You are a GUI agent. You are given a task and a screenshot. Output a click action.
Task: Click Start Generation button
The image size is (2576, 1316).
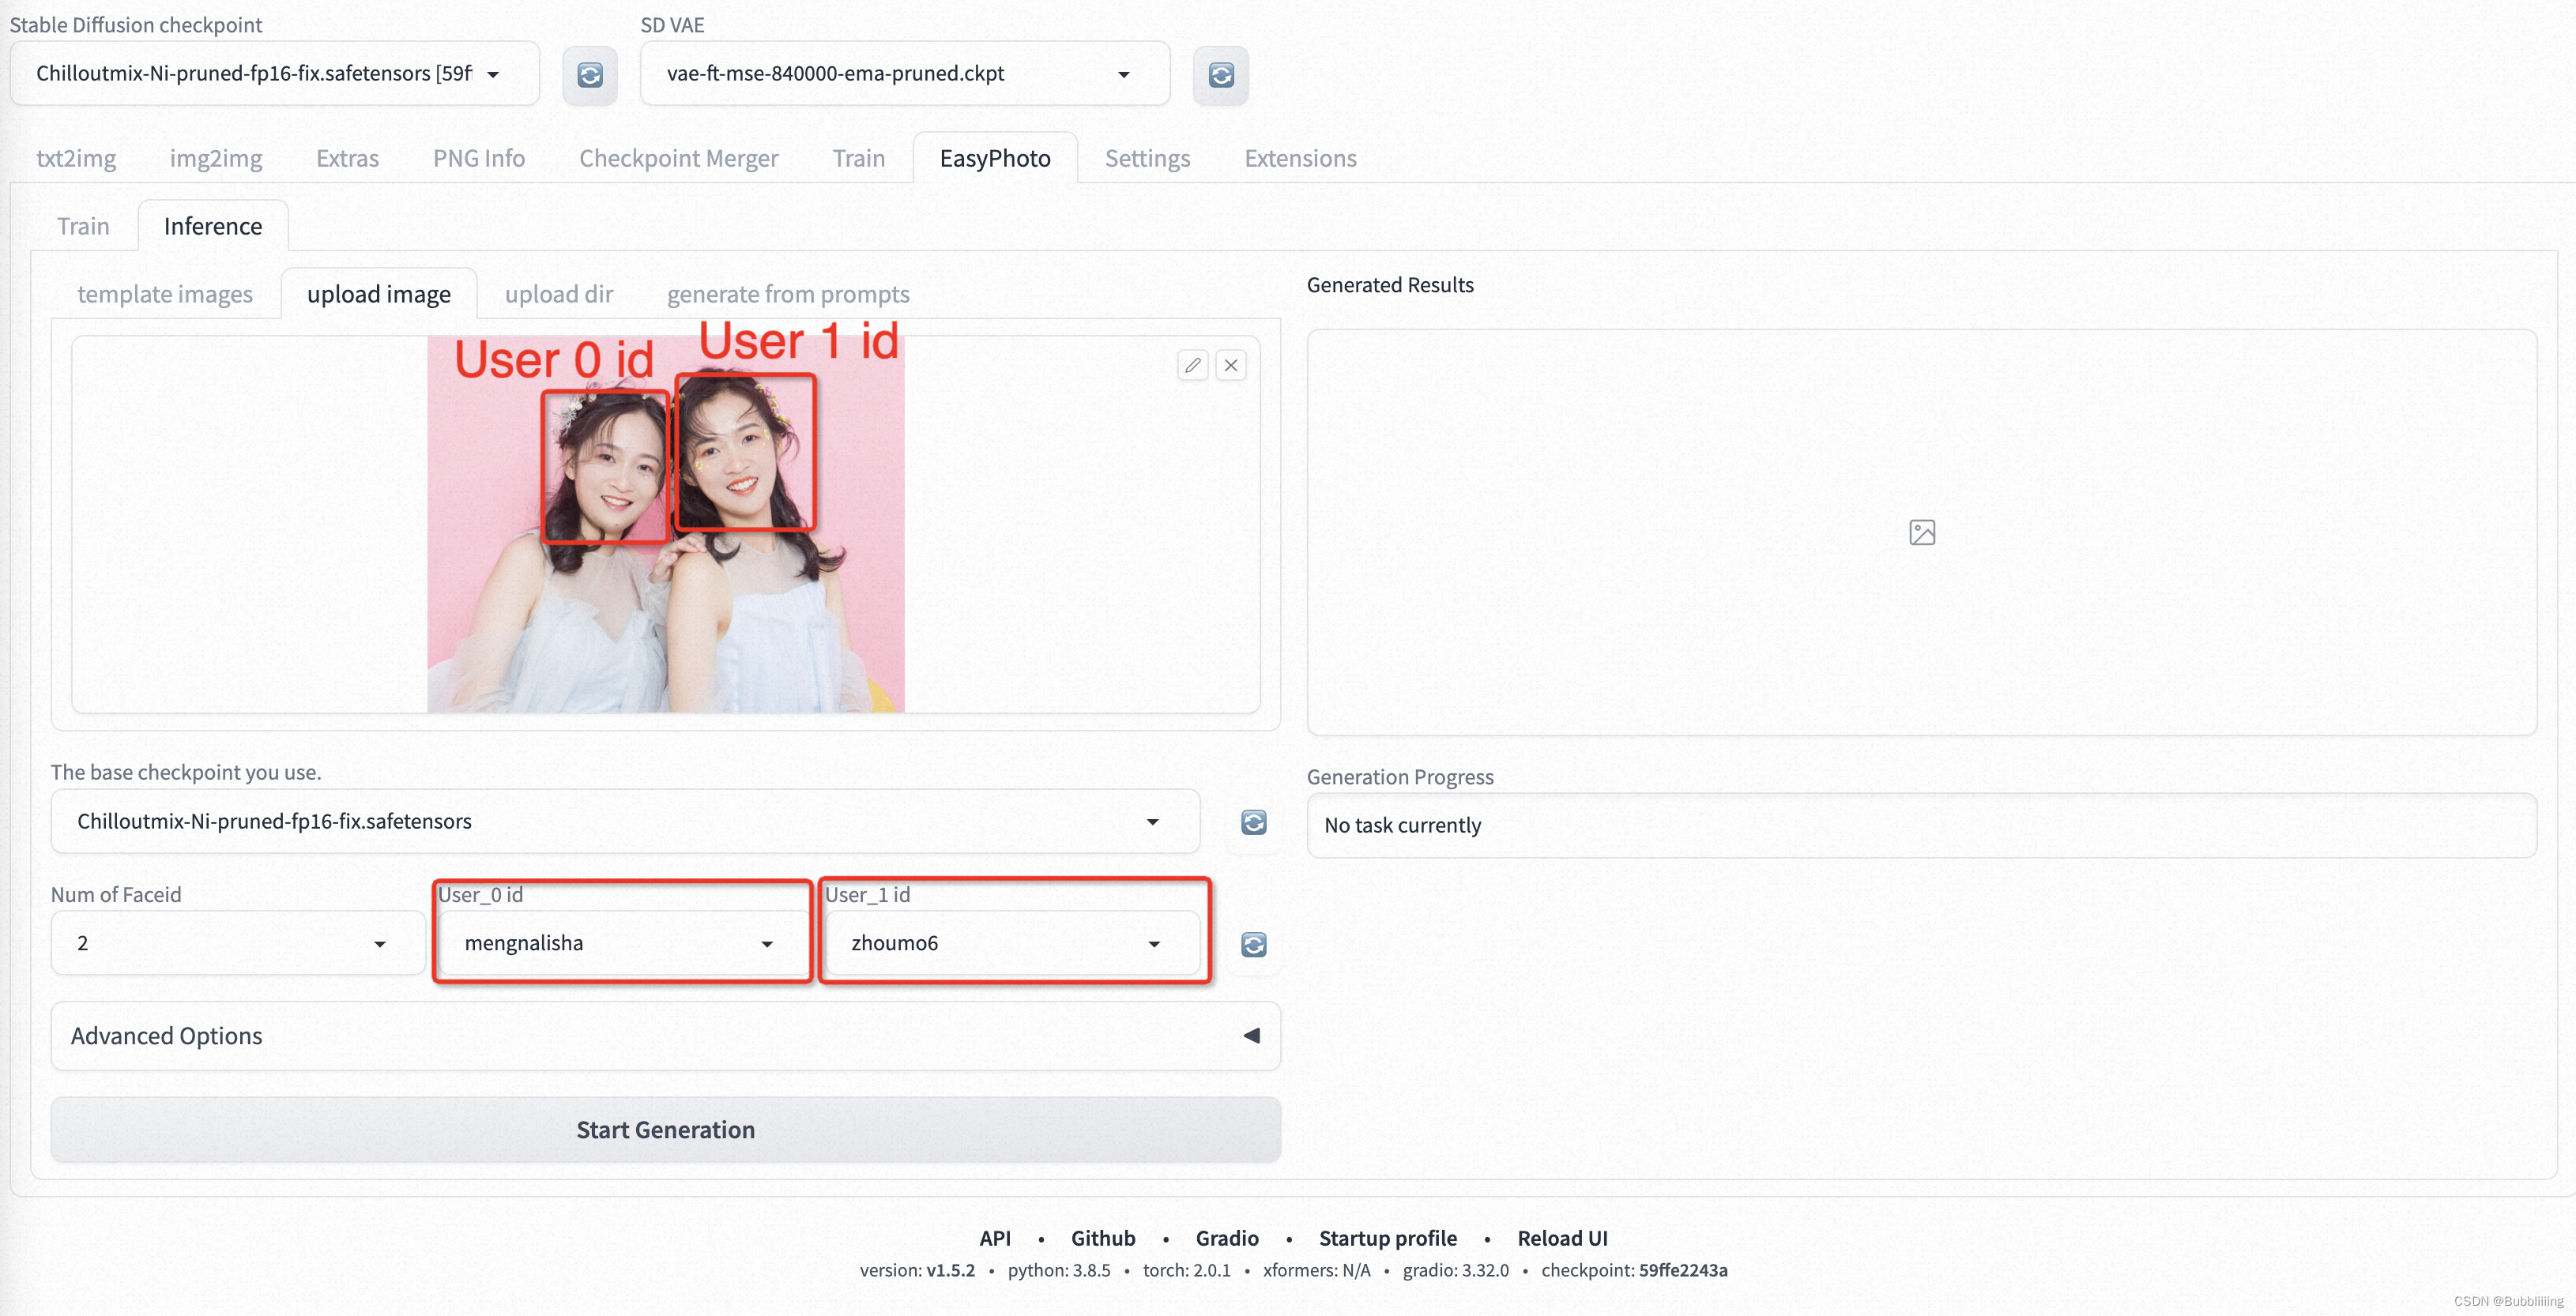click(x=665, y=1128)
